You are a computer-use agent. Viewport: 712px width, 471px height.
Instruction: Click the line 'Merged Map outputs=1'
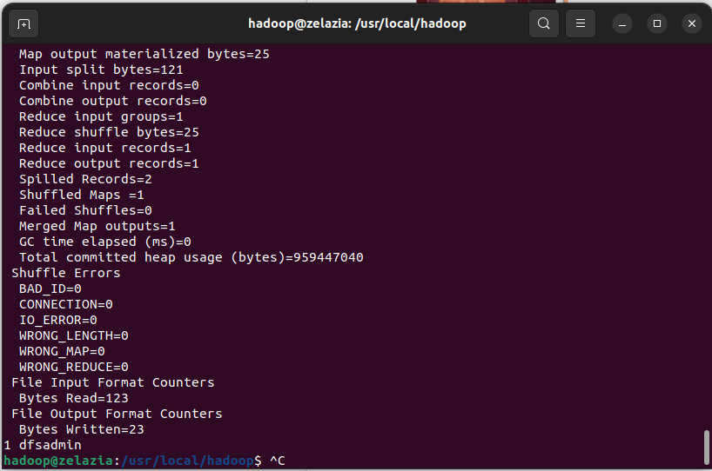(97, 226)
